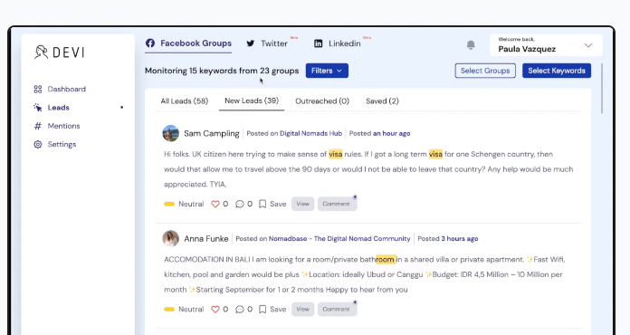Click the comment bubble icon on Anna Funke's post
Screen dimensions: 630x335
240,310
